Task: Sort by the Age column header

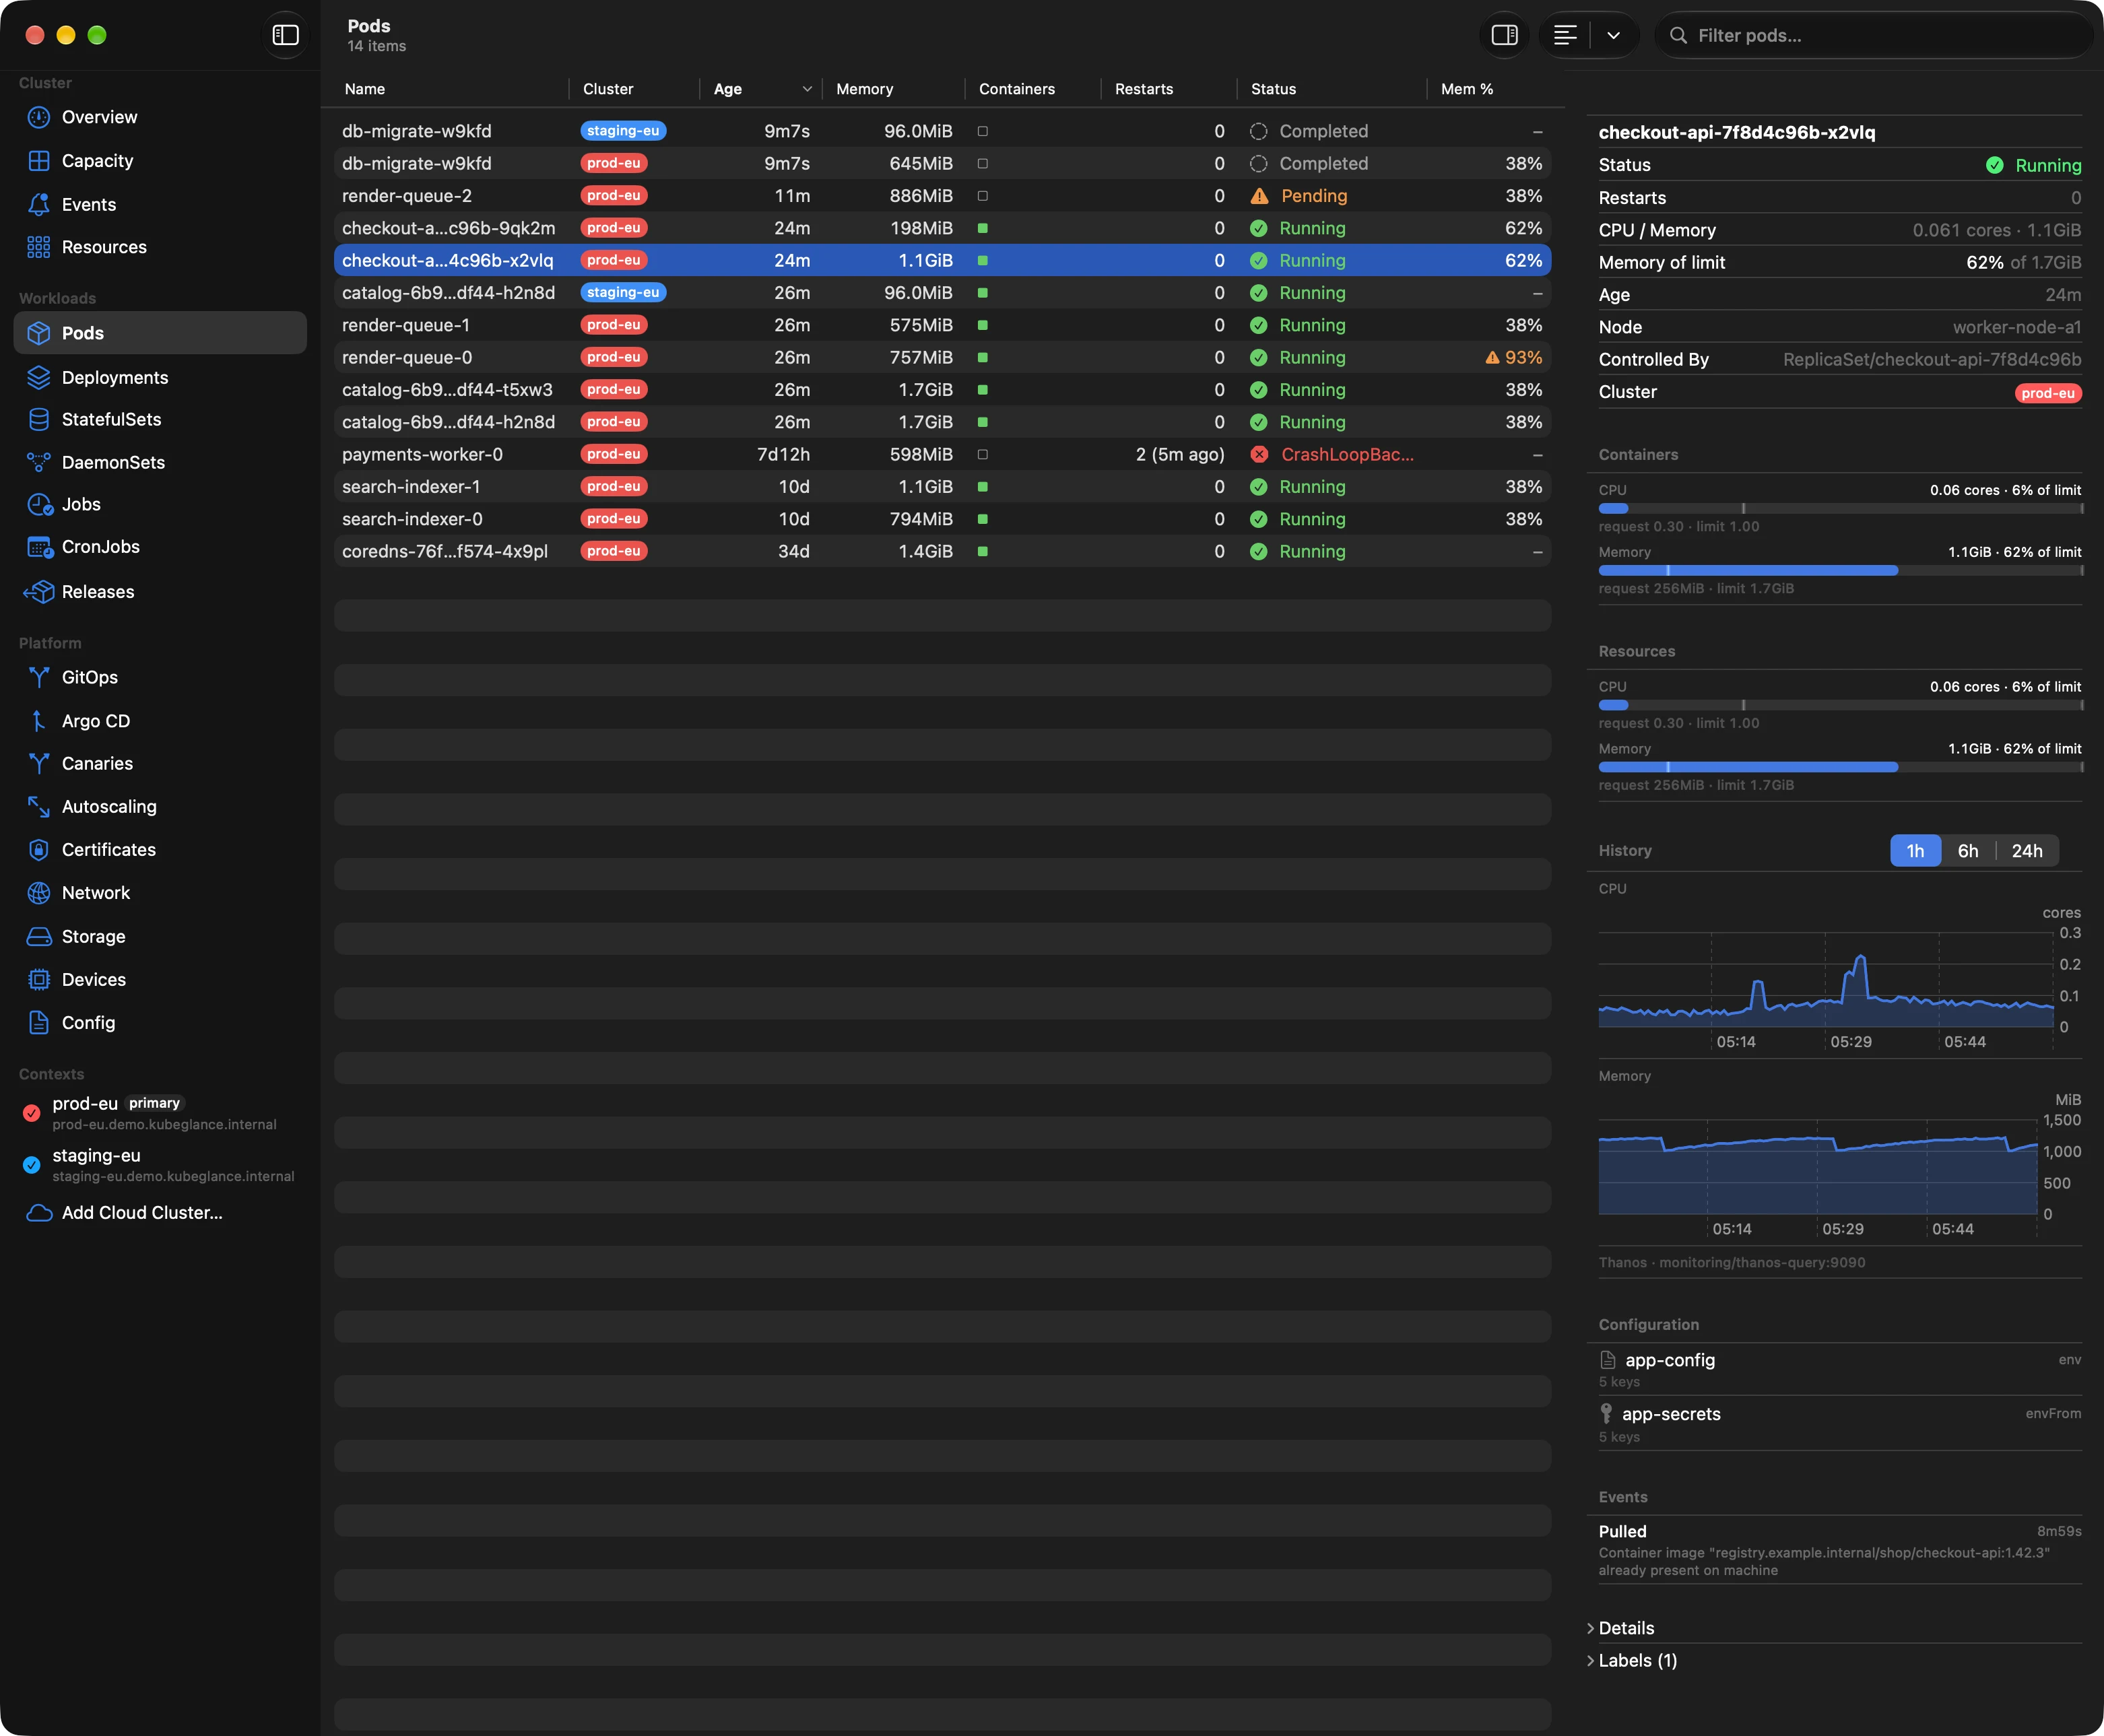Action: coord(761,89)
